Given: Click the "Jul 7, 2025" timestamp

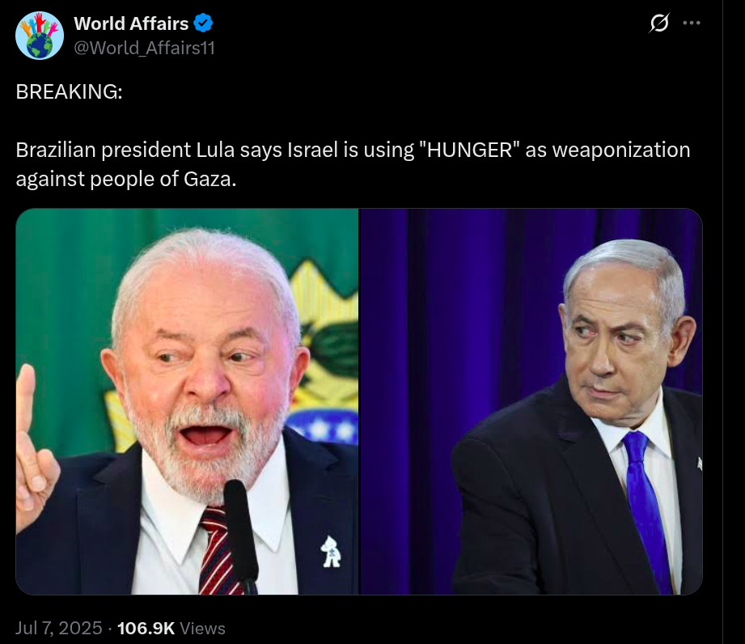Looking at the screenshot, I should (59, 628).
